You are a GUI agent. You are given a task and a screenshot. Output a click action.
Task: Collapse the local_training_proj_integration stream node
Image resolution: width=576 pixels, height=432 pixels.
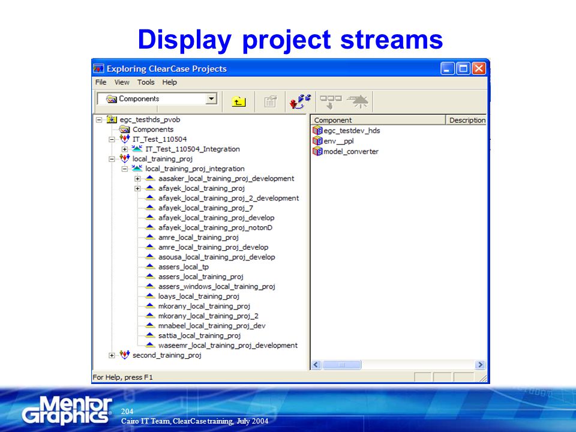[125, 169]
